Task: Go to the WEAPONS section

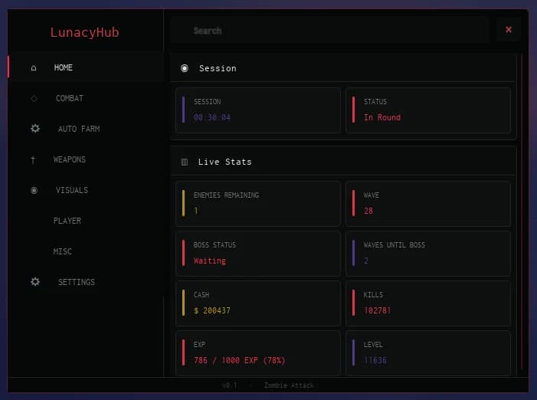Action: [x=86, y=159]
